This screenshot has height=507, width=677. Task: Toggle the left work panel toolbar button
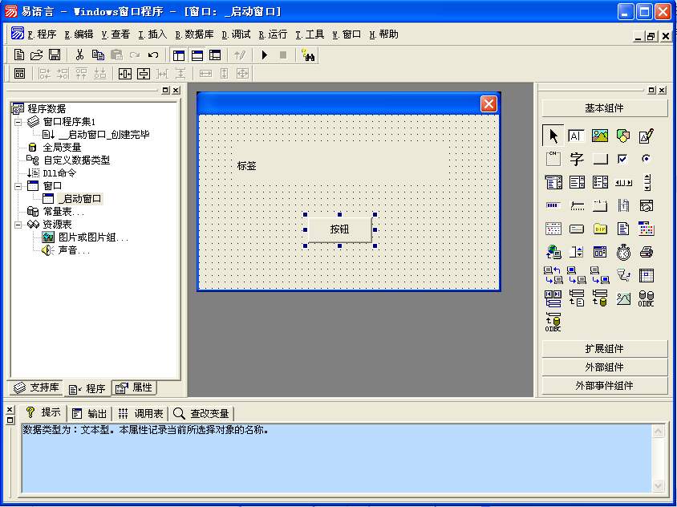tap(178, 55)
